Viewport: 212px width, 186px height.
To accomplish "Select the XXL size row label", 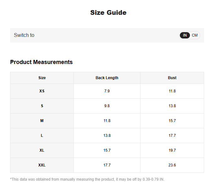I will click(x=42, y=165).
